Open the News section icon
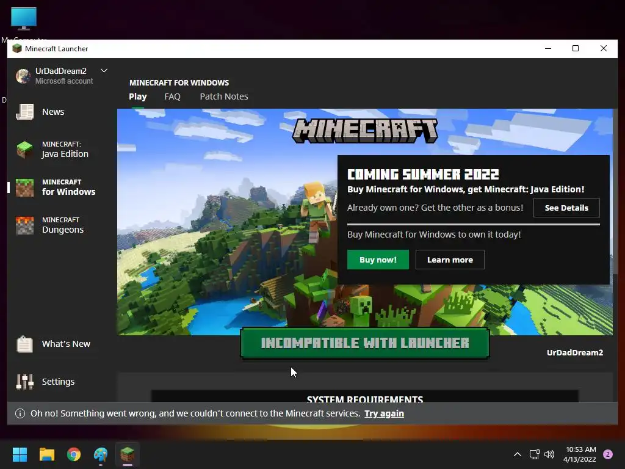This screenshot has height=469, width=625. click(24, 112)
